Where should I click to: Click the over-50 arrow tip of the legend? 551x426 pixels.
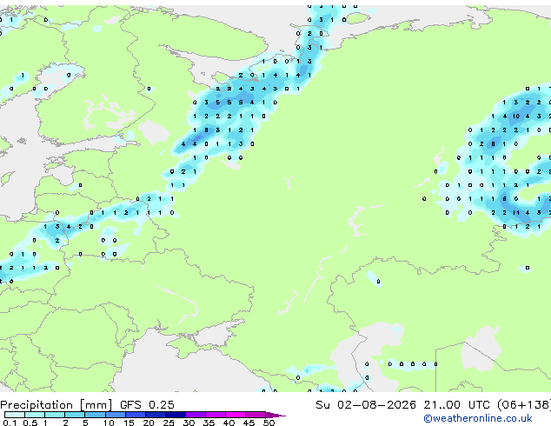(x=275, y=415)
